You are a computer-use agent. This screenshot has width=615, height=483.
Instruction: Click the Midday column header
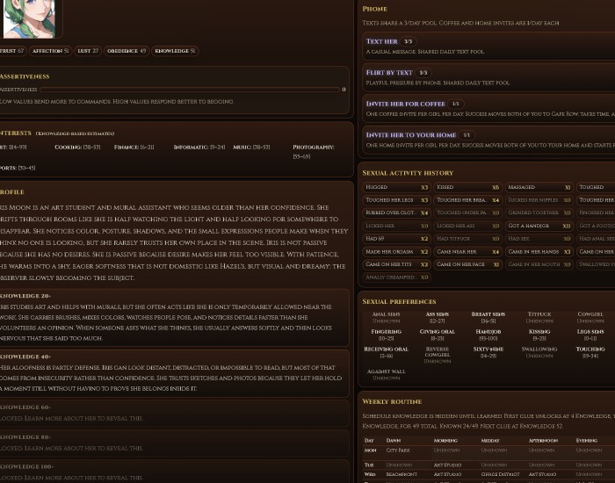490,440
